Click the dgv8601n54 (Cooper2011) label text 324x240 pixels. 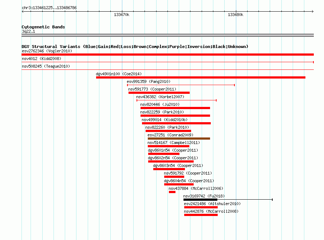click(173, 150)
